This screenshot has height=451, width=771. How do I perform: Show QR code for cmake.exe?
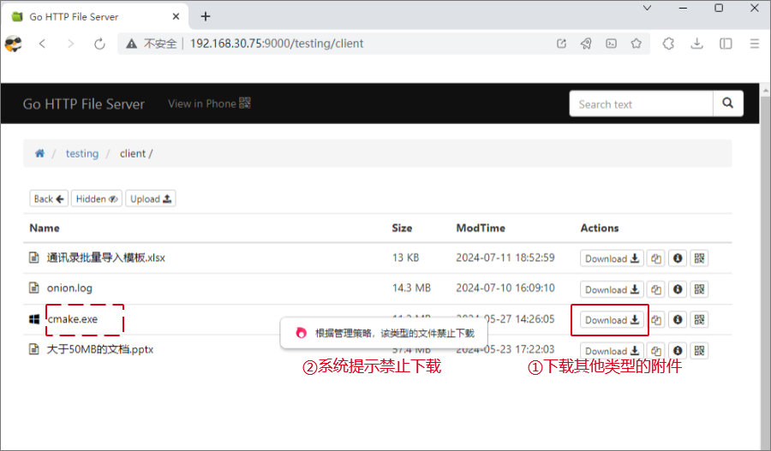tap(699, 320)
